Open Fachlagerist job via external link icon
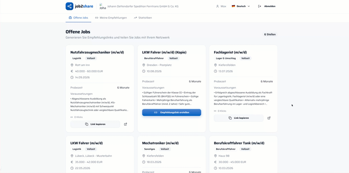Image resolution: width=349 pixels, height=173 pixels. click(x=269, y=118)
